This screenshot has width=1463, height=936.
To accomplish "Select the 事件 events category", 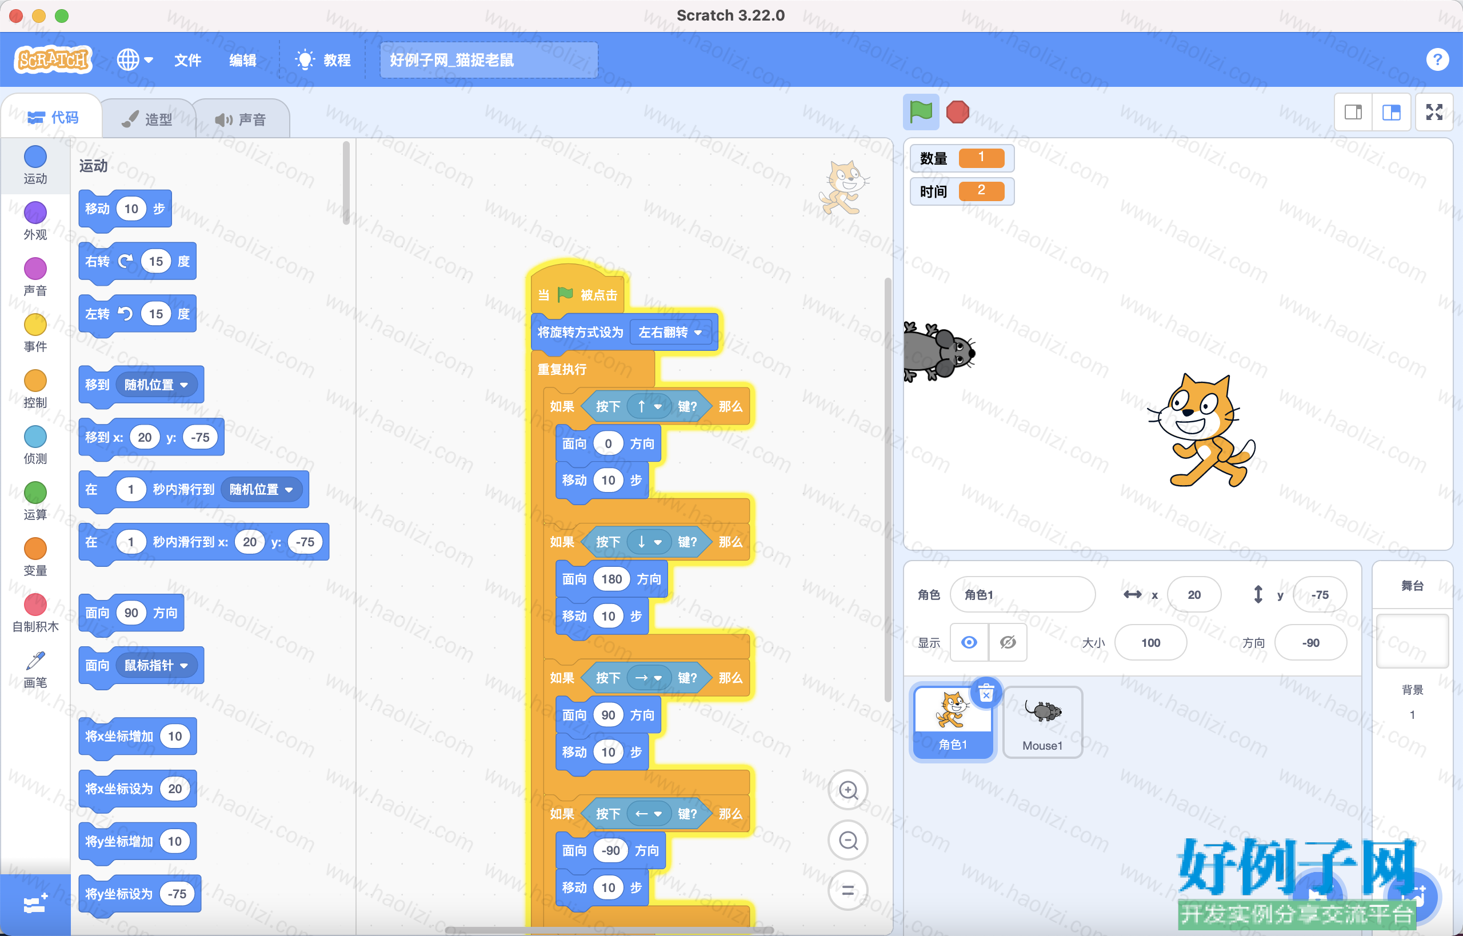I will [35, 333].
